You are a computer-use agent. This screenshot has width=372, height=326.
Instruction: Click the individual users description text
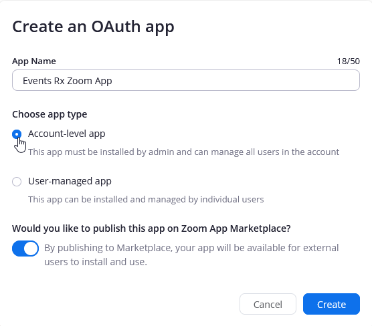146,200
